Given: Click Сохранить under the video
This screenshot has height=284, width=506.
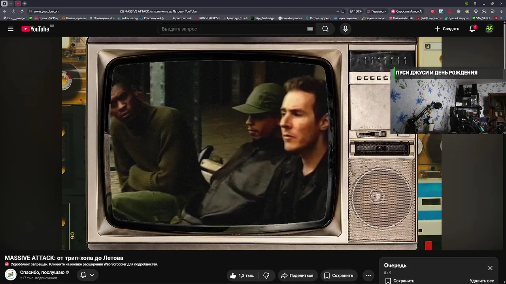Looking at the screenshot, I should pos(338,275).
